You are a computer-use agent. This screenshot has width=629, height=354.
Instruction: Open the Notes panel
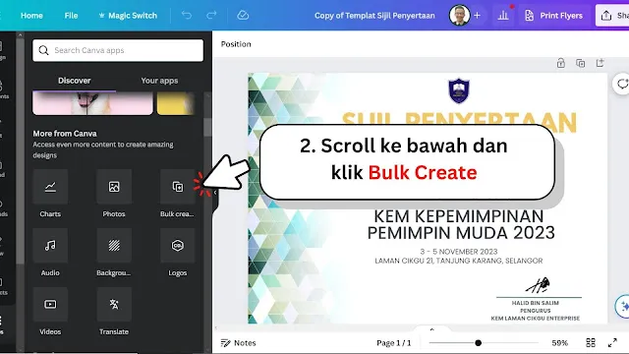pos(238,343)
